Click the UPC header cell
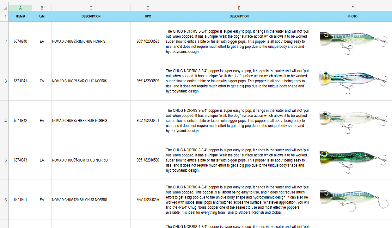Image resolution: width=392 pixels, height=228 pixels. coord(148,16)
